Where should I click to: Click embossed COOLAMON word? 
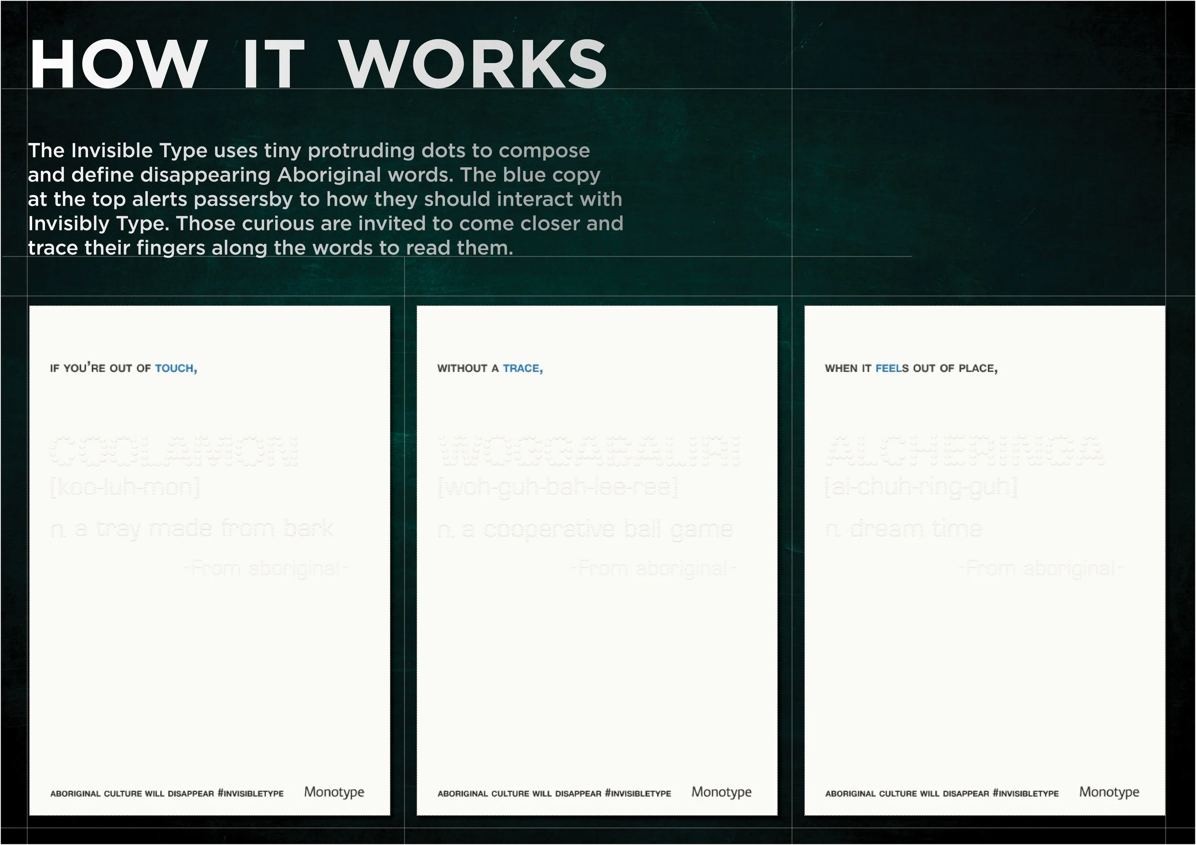tap(175, 451)
